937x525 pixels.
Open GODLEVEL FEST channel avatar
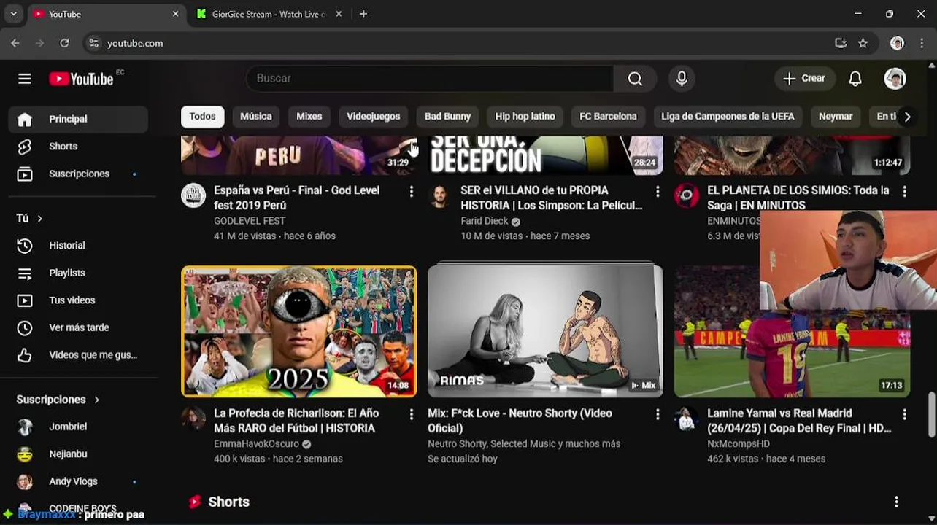[x=193, y=195]
